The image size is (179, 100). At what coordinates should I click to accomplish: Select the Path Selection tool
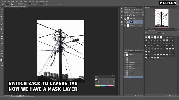click(2, 49)
